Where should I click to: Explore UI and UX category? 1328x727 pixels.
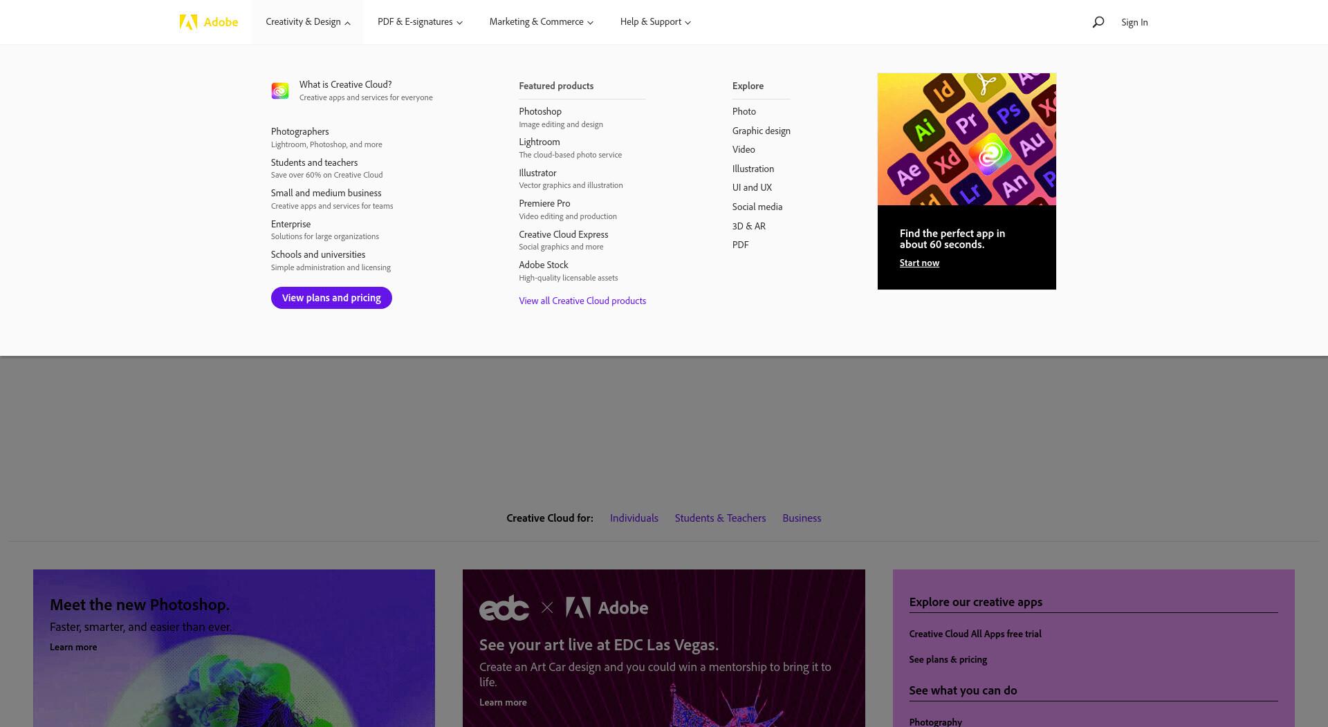[752, 187]
